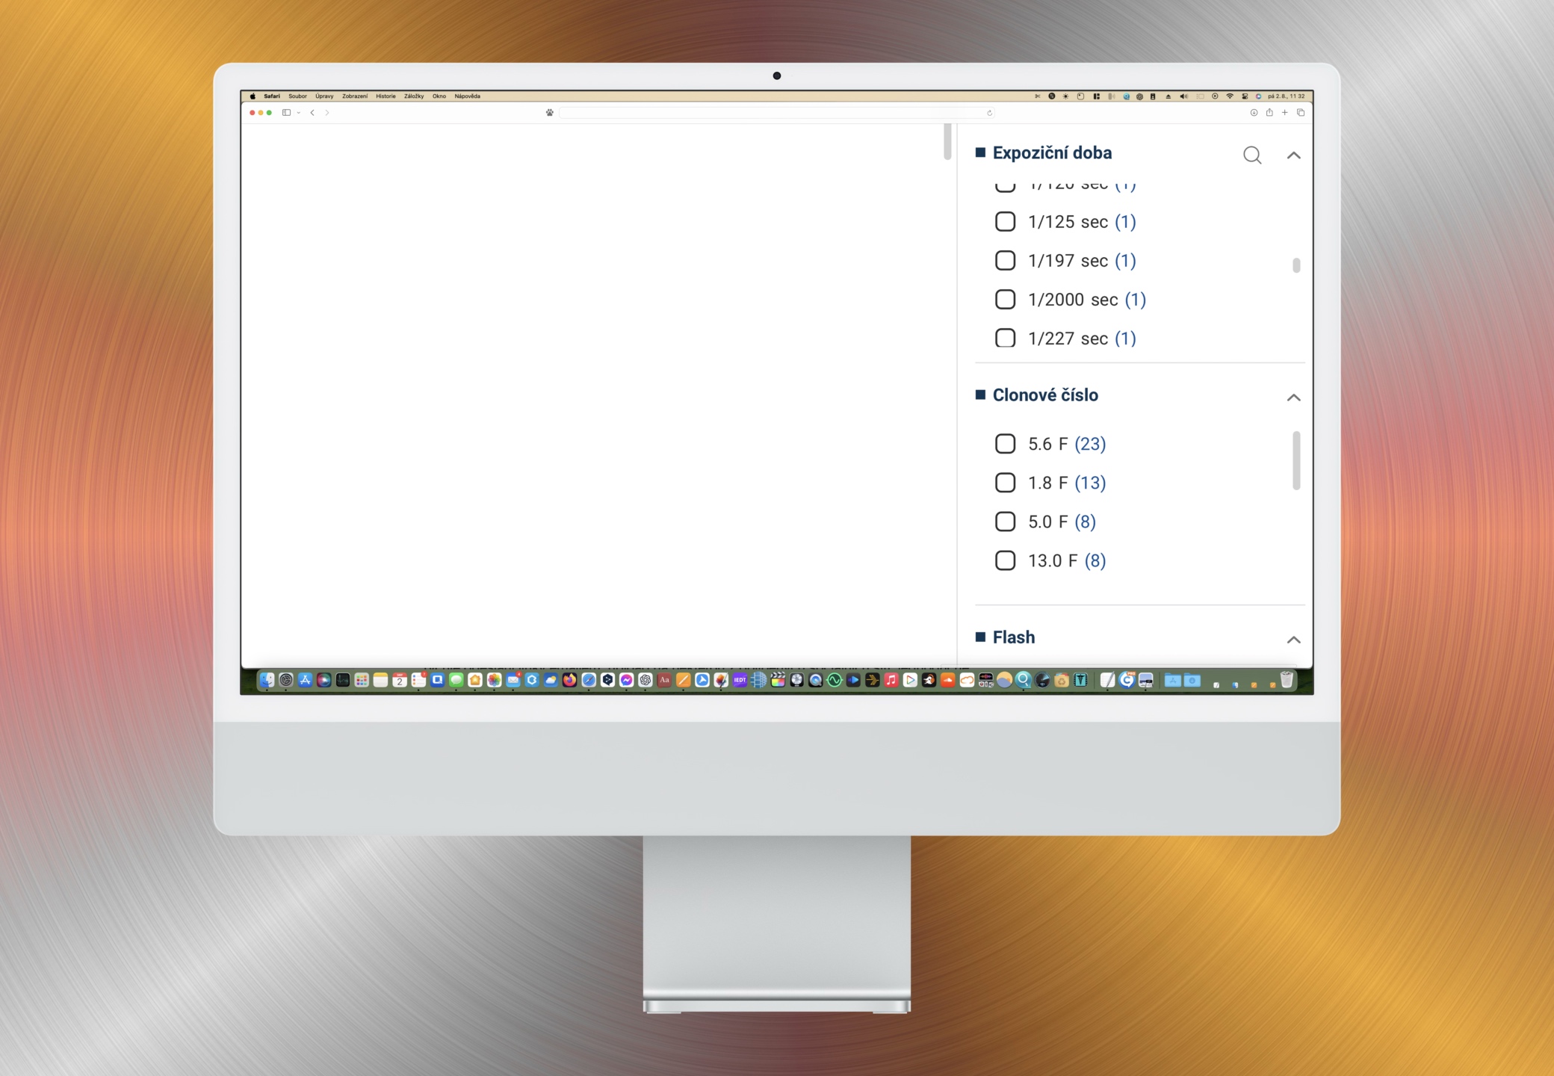Click the Safari share icon
Screen dimensions: 1554x1076
tap(1269, 113)
